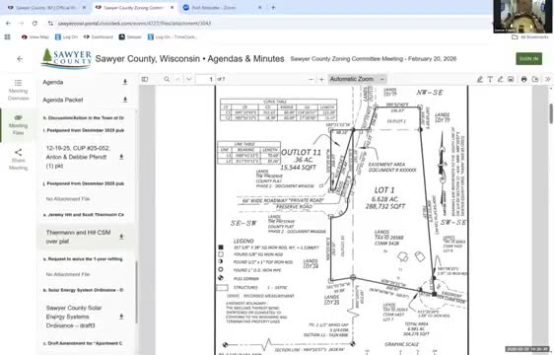The width and height of the screenshot is (554, 355).
Task: Go to the next PDF page
Action: [x=189, y=79]
